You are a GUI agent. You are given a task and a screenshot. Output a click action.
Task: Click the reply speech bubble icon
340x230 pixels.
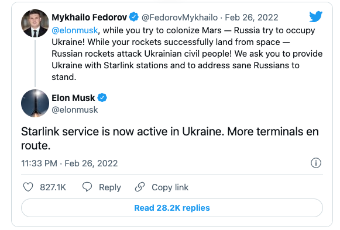[x=87, y=187]
